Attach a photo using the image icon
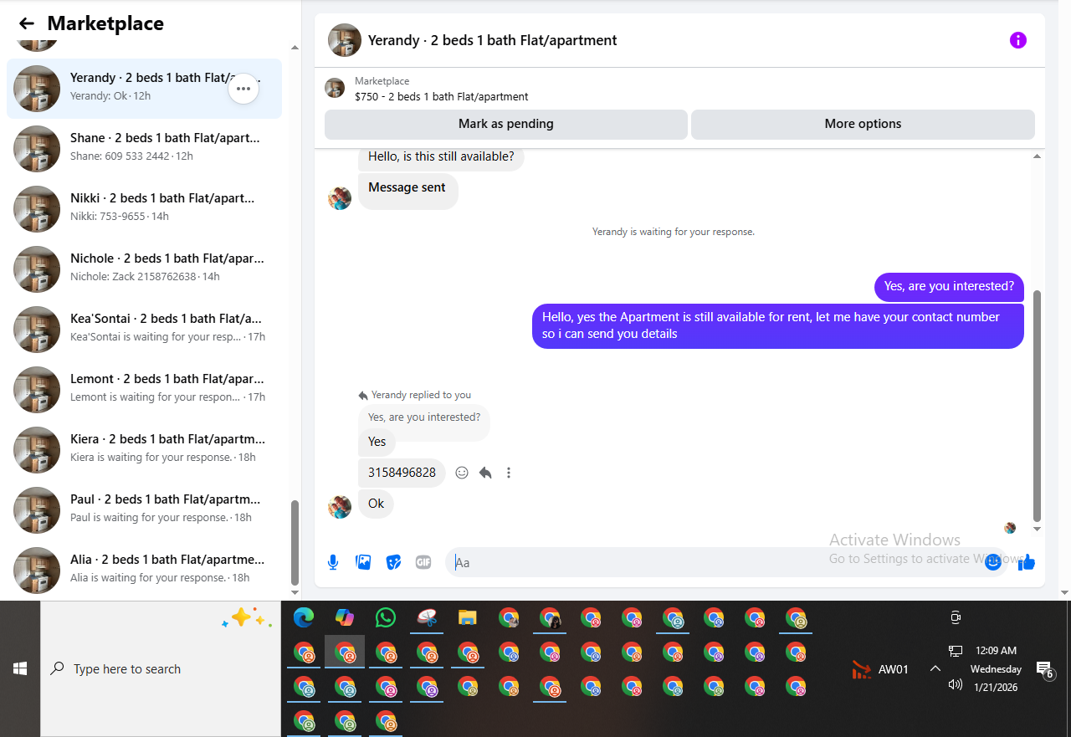1071x737 pixels. (363, 562)
